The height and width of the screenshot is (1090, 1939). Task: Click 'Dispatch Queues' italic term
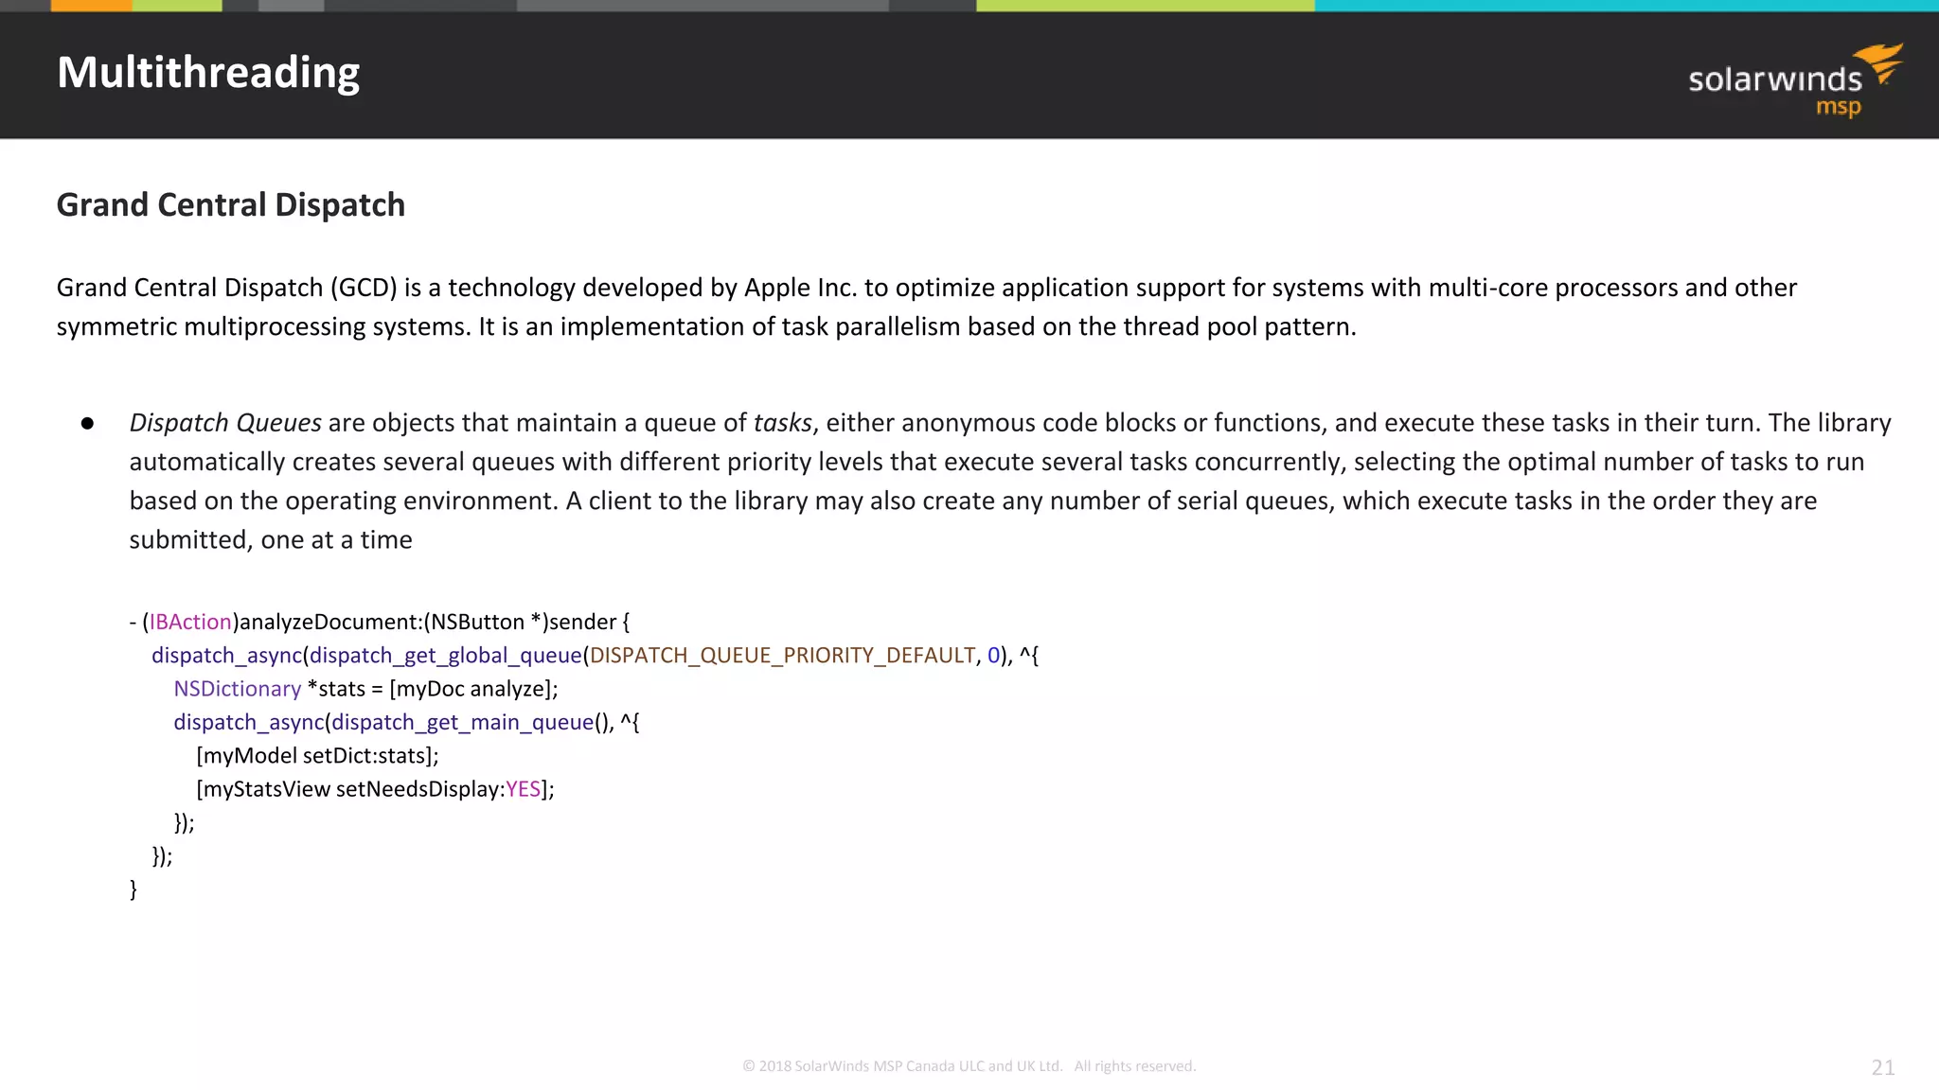coord(225,423)
